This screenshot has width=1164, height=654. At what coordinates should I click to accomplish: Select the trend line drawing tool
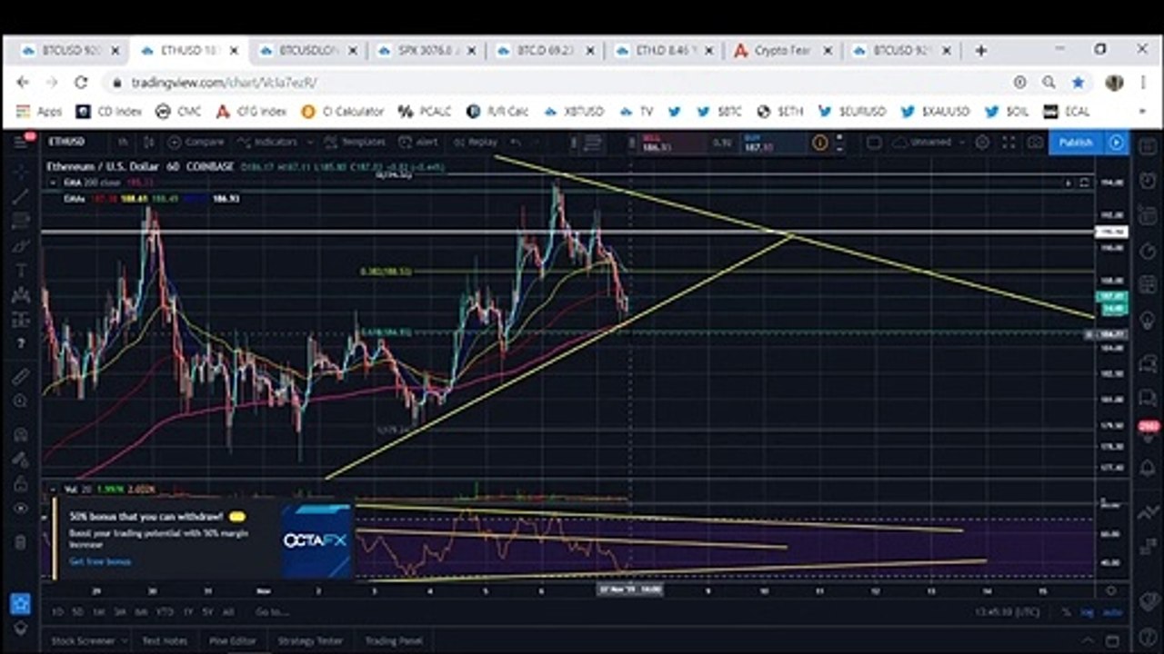tap(21, 196)
